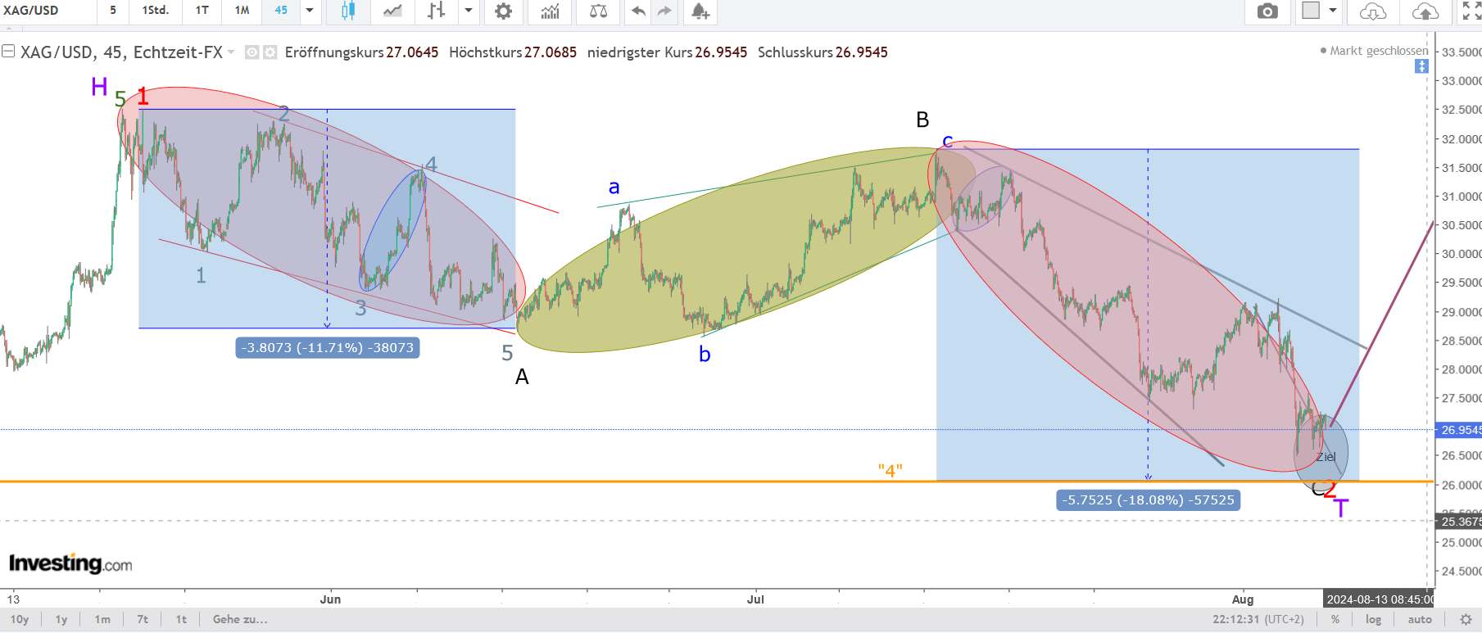Click the Jul label on time axis
Screen dimensions: 1482x633
[755, 599]
